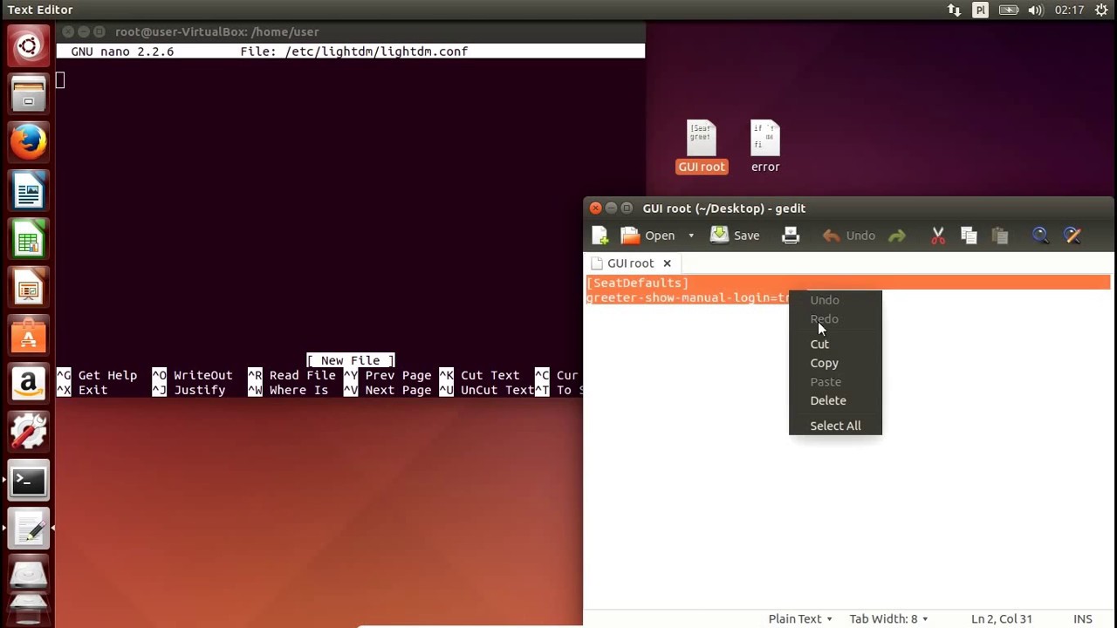This screenshot has width=1117, height=628.
Task: Close the GUI root tab in gedit
Action: point(667,263)
